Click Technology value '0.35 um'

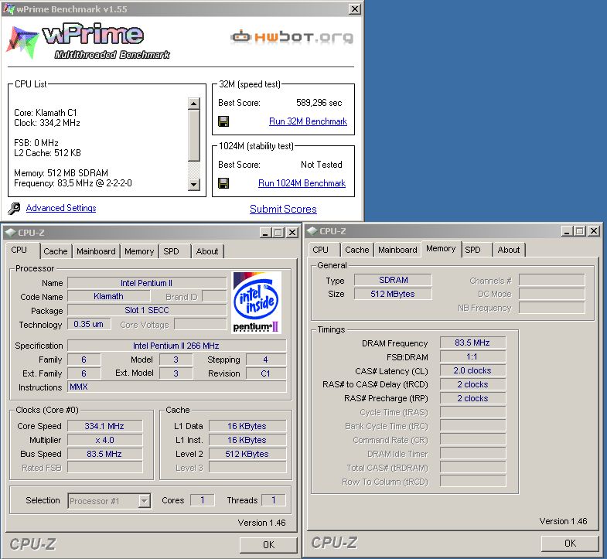89,324
